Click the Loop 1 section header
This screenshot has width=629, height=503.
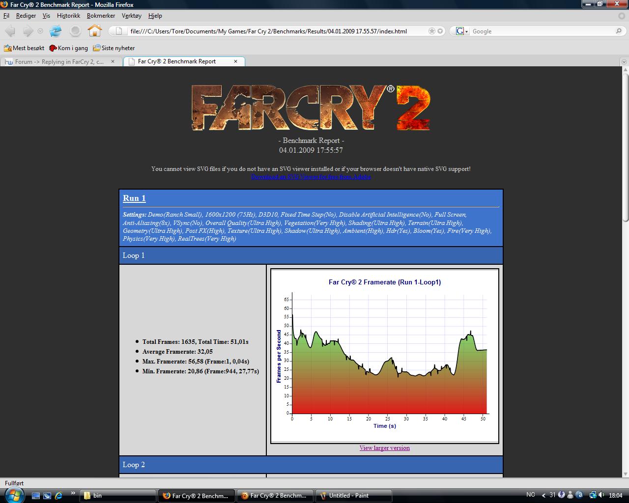tap(311, 255)
